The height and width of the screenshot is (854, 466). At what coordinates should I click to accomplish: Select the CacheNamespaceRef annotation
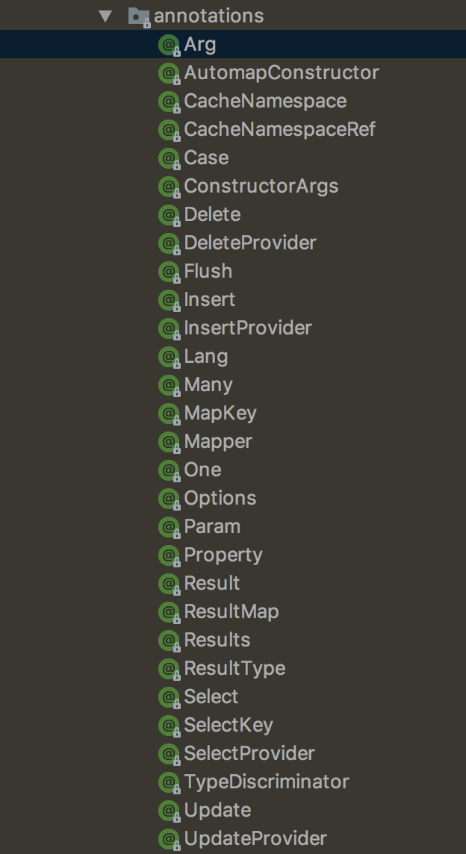(279, 130)
